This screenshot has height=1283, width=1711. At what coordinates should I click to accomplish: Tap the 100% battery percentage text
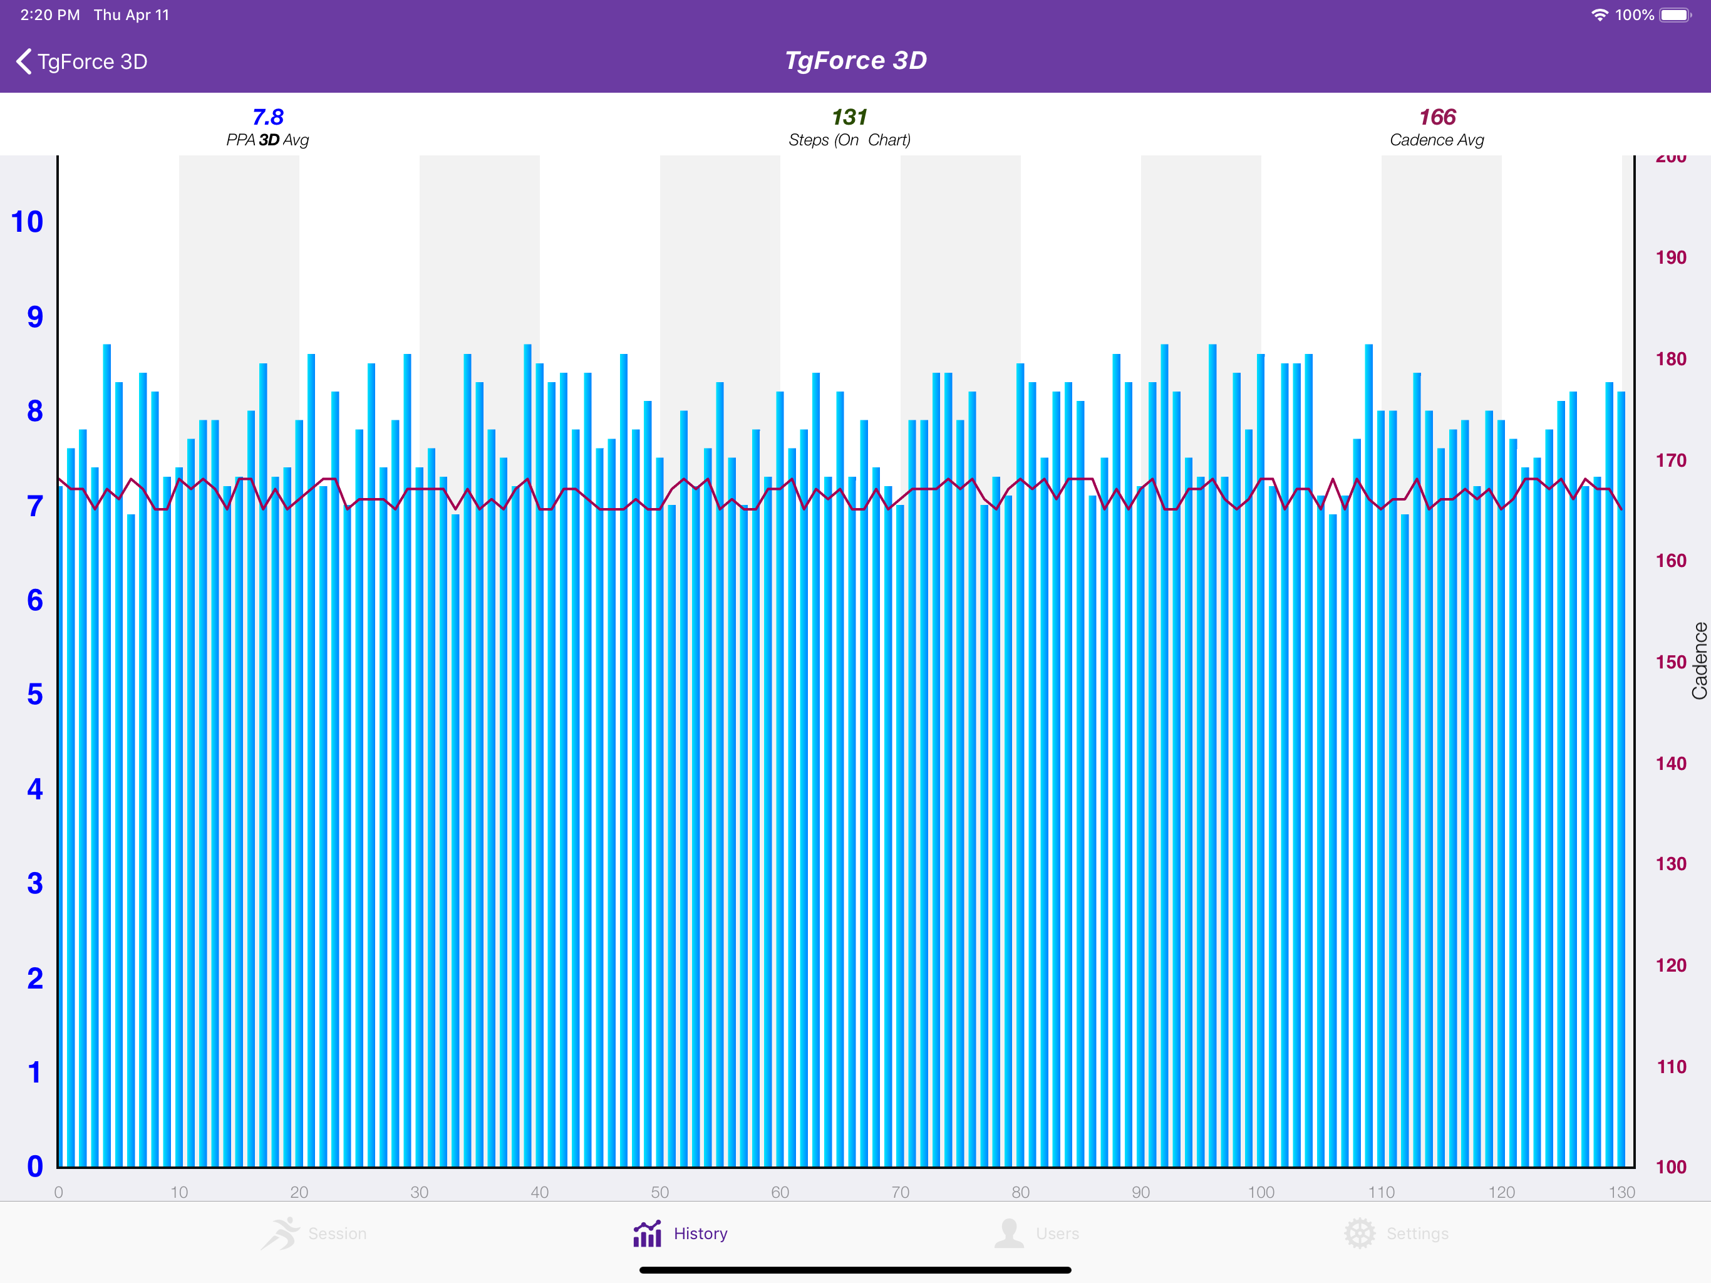[x=1635, y=14]
